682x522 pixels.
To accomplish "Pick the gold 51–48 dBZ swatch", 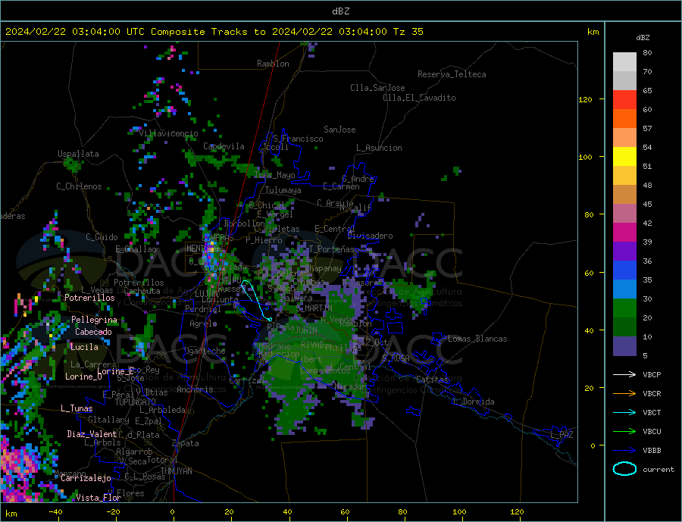I will 624,175.
